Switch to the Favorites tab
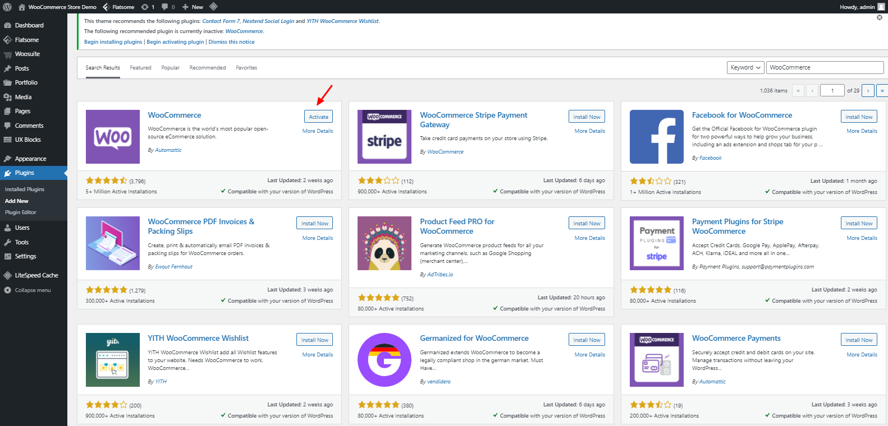Image resolution: width=888 pixels, height=426 pixels. [246, 68]
